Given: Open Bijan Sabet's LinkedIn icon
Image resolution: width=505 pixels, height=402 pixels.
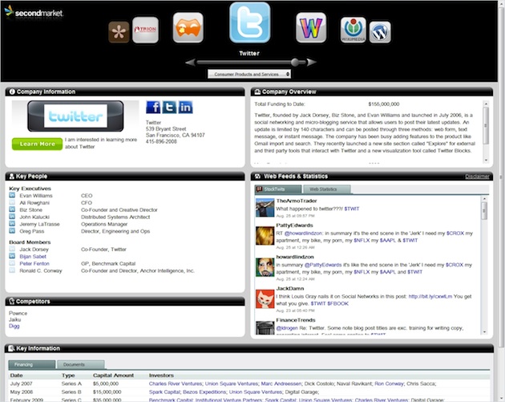Looking at the screenshot, I should 12,256.
